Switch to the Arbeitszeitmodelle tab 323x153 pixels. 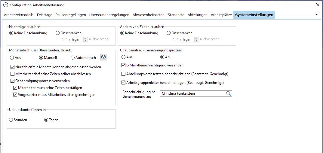(19, 15)
